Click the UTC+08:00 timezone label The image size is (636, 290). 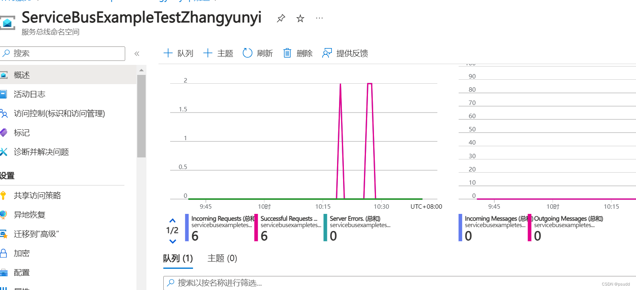pyautogui.click(x=426, y=207)
